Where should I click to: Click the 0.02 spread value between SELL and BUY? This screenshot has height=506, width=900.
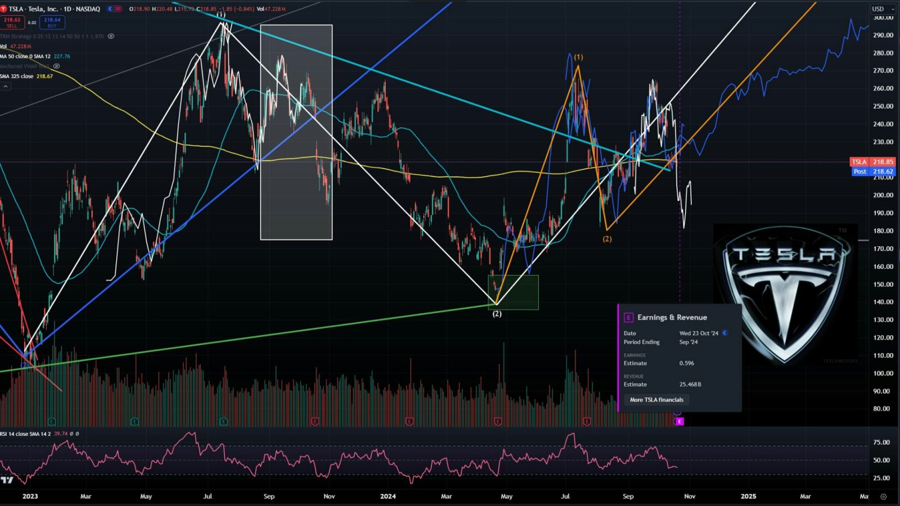tap(32, 22)
